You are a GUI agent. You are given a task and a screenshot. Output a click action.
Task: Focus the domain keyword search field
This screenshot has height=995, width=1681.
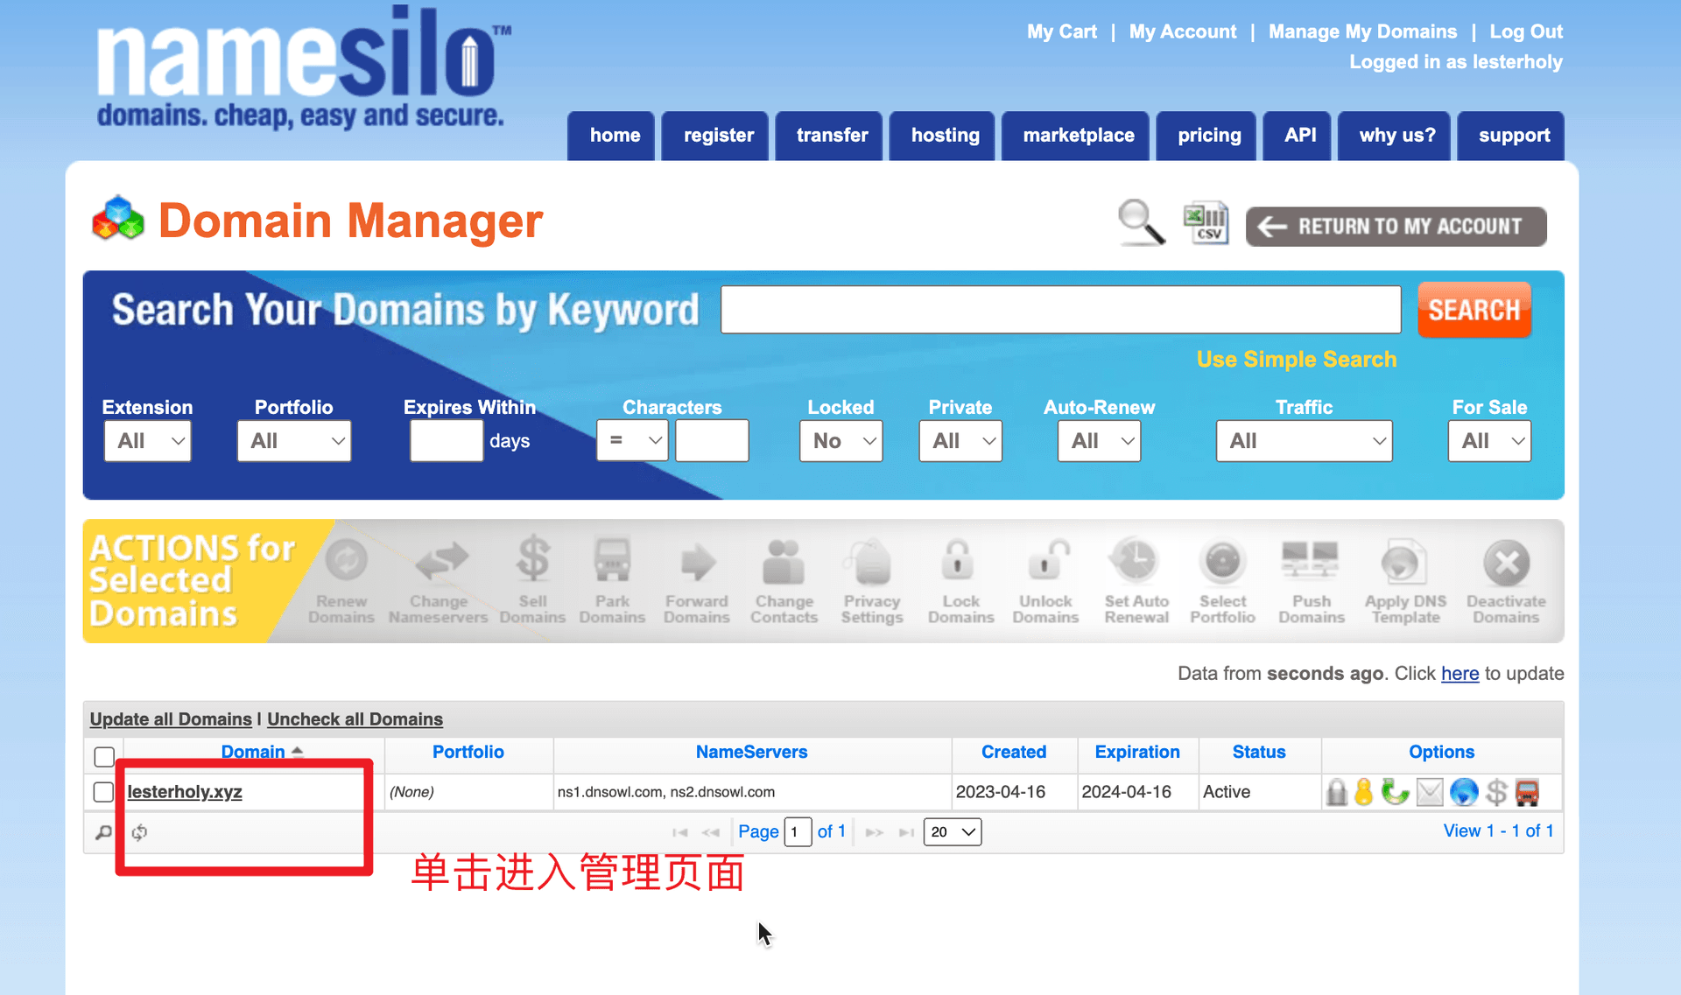[x=1060, y=310]
